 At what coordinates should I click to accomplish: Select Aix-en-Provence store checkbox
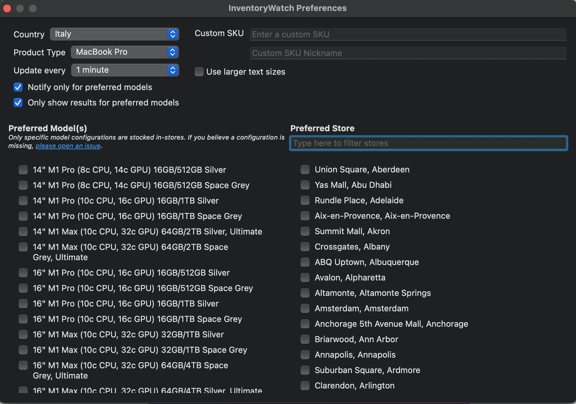(x=305, y=216)
